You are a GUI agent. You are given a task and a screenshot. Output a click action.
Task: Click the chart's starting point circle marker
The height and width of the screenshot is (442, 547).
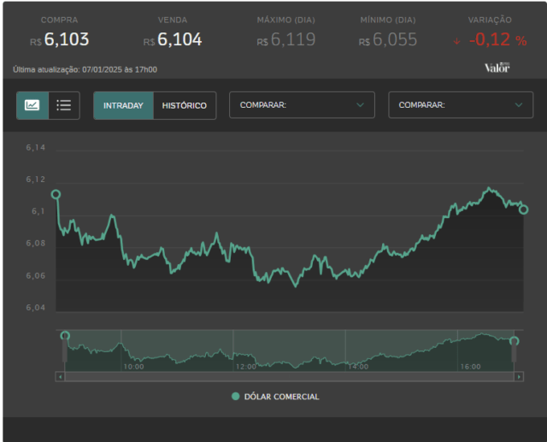56,194
